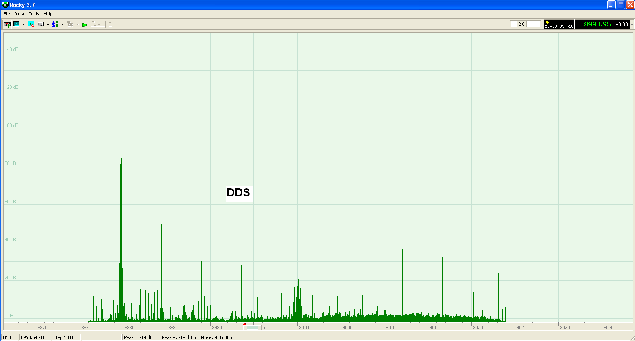Expand dropdown arrow next to cassette icon
Image resolution: width=635 pixels, height=341 pixels.
48,24
